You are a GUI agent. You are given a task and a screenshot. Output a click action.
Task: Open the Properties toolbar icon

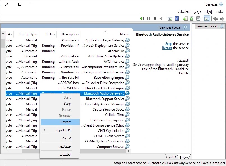click(198, 19)
